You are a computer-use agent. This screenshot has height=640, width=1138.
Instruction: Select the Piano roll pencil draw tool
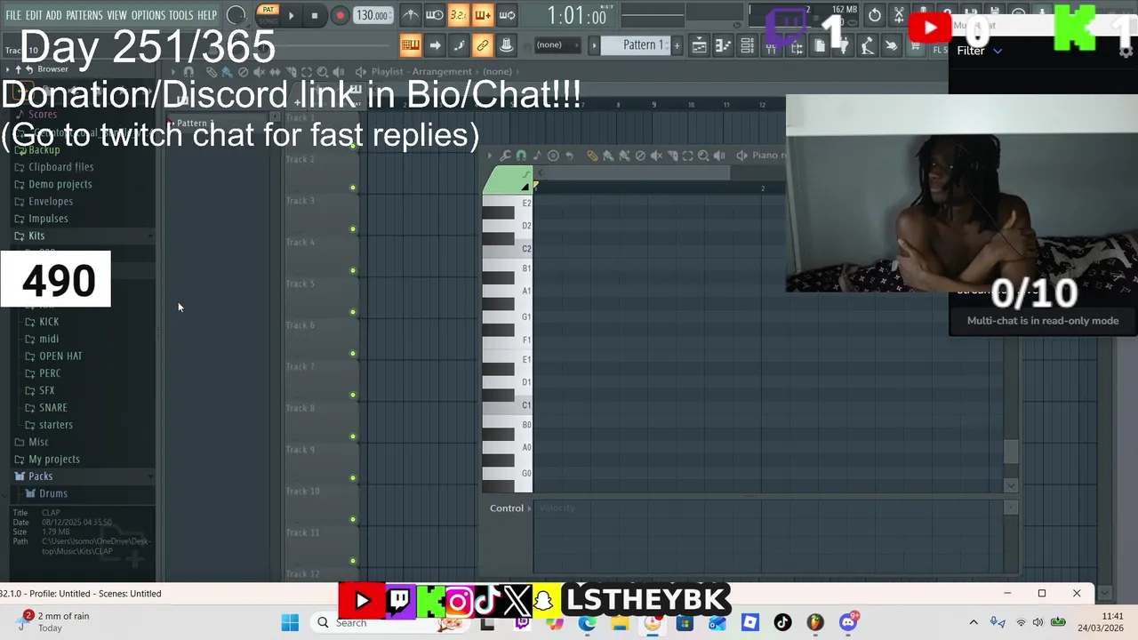click(592, 156)
